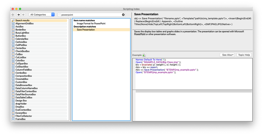
Task: Select FilterColSelector entry
Action: 40,116
